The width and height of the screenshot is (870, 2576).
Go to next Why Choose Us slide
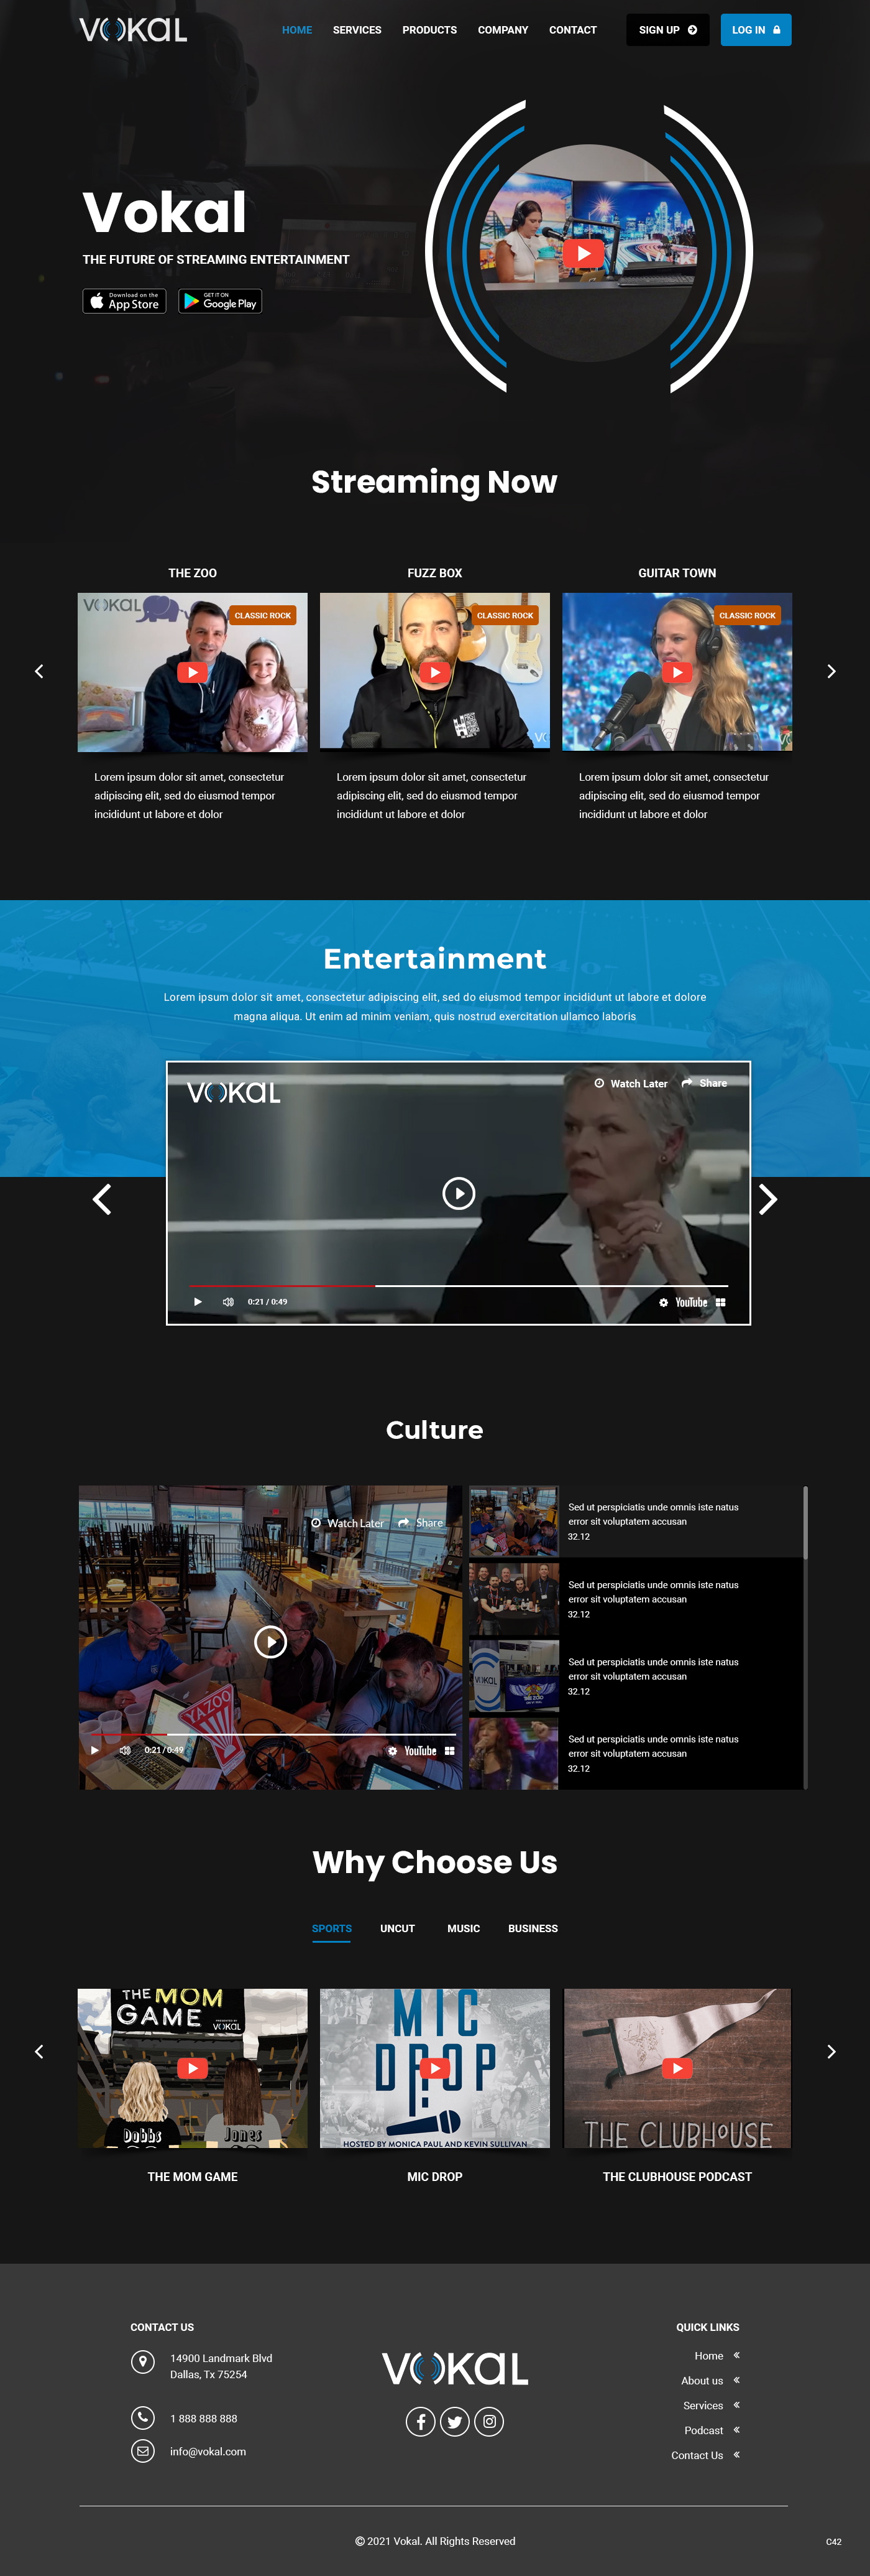[831, 2051]
